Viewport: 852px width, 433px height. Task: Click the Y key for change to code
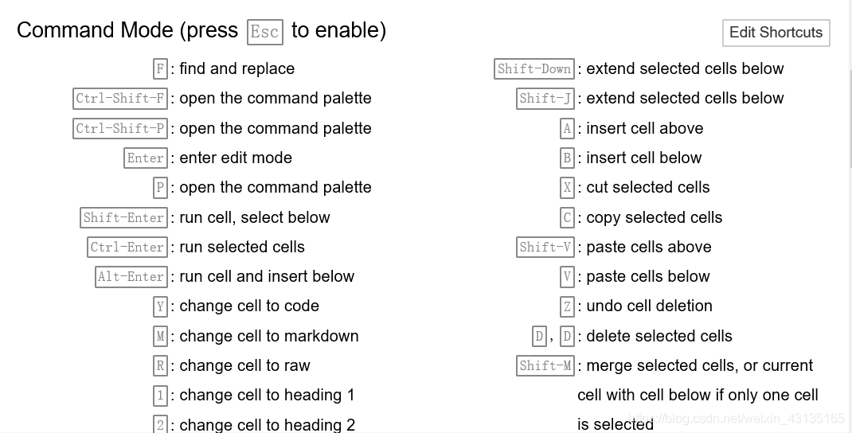pos(160,306)
